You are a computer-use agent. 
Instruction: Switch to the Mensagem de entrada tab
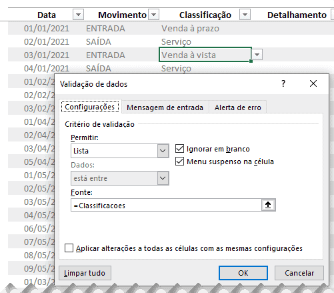165,107
